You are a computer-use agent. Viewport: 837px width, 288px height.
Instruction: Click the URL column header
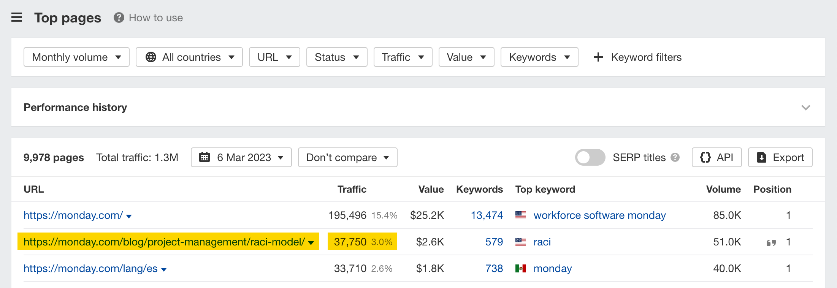pyautogui.click(x=34, y=189)
